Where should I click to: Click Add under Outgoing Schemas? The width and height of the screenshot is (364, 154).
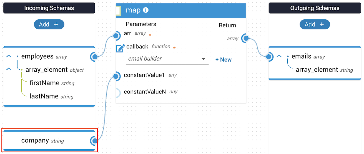point(315,24)
